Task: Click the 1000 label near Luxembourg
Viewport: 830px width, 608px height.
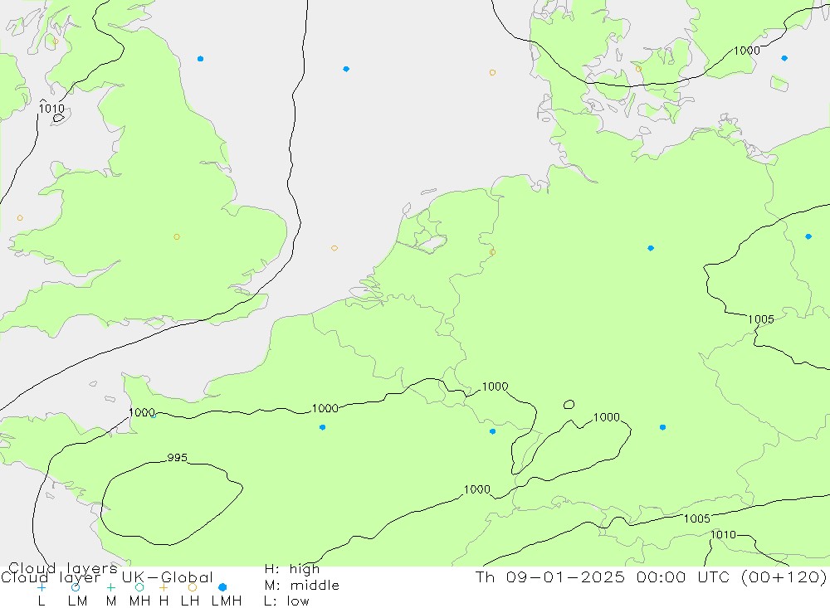Action: [495, 387]
